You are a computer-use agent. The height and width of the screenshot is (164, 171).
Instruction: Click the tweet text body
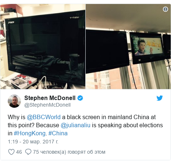tap(85, 125)
